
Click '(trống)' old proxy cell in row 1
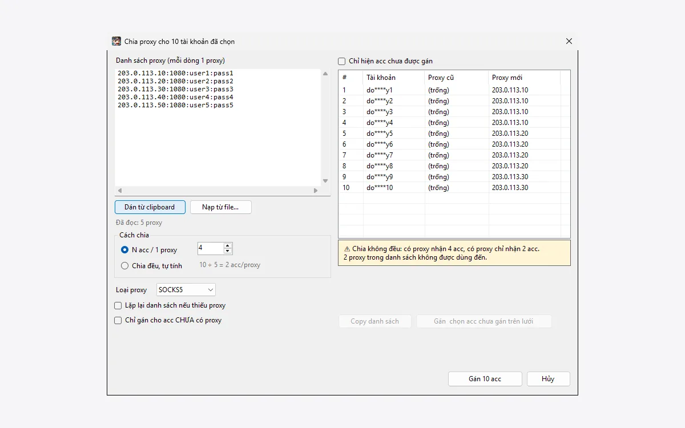coord(457,90)
